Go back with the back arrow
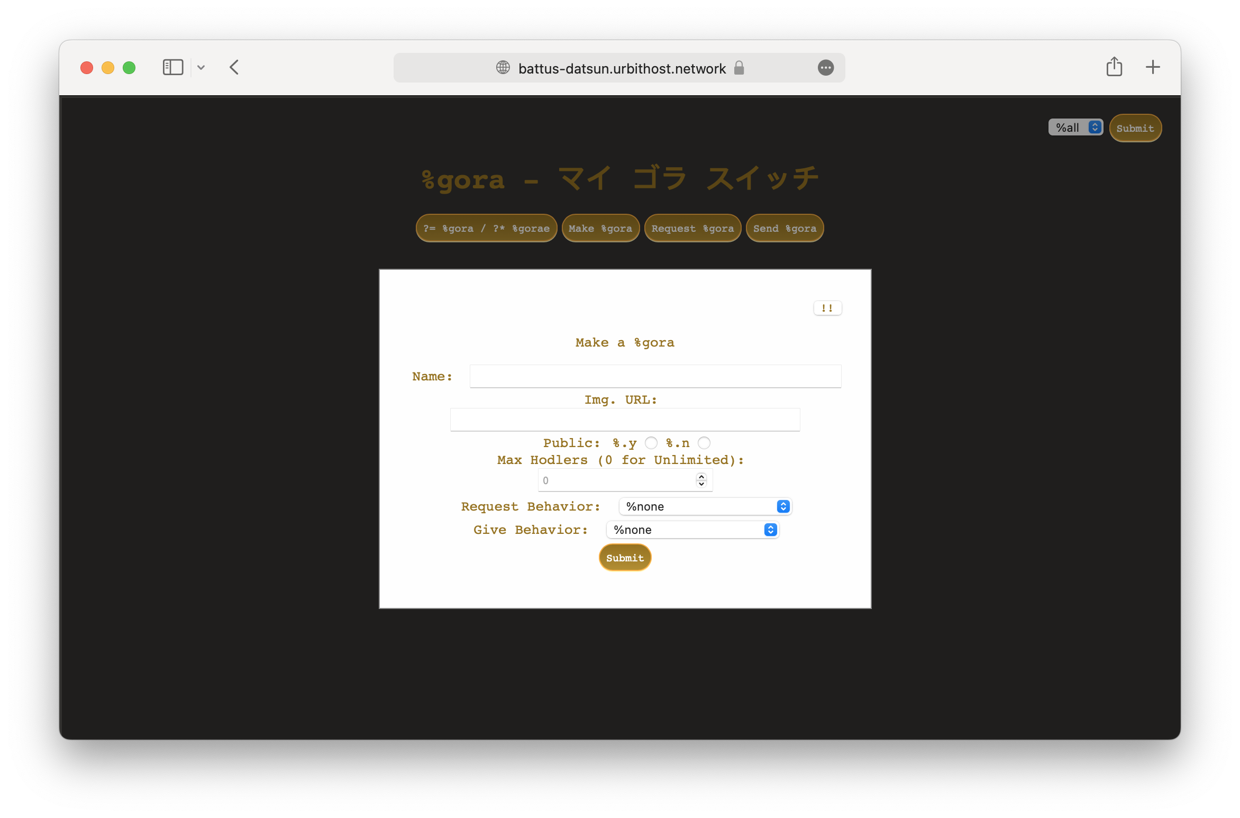Image resolution: width=1240 pixels, height=818 pixels. (234, 67)
